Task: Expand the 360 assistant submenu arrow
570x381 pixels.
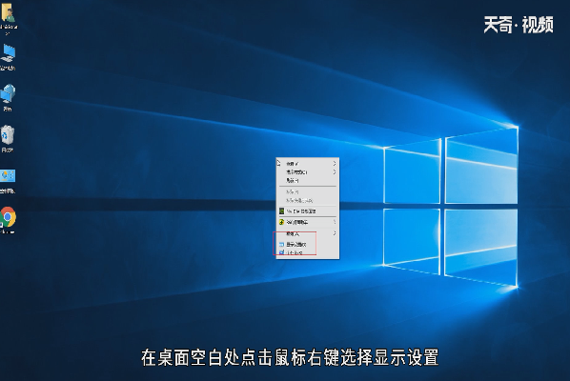Action: 335,222
